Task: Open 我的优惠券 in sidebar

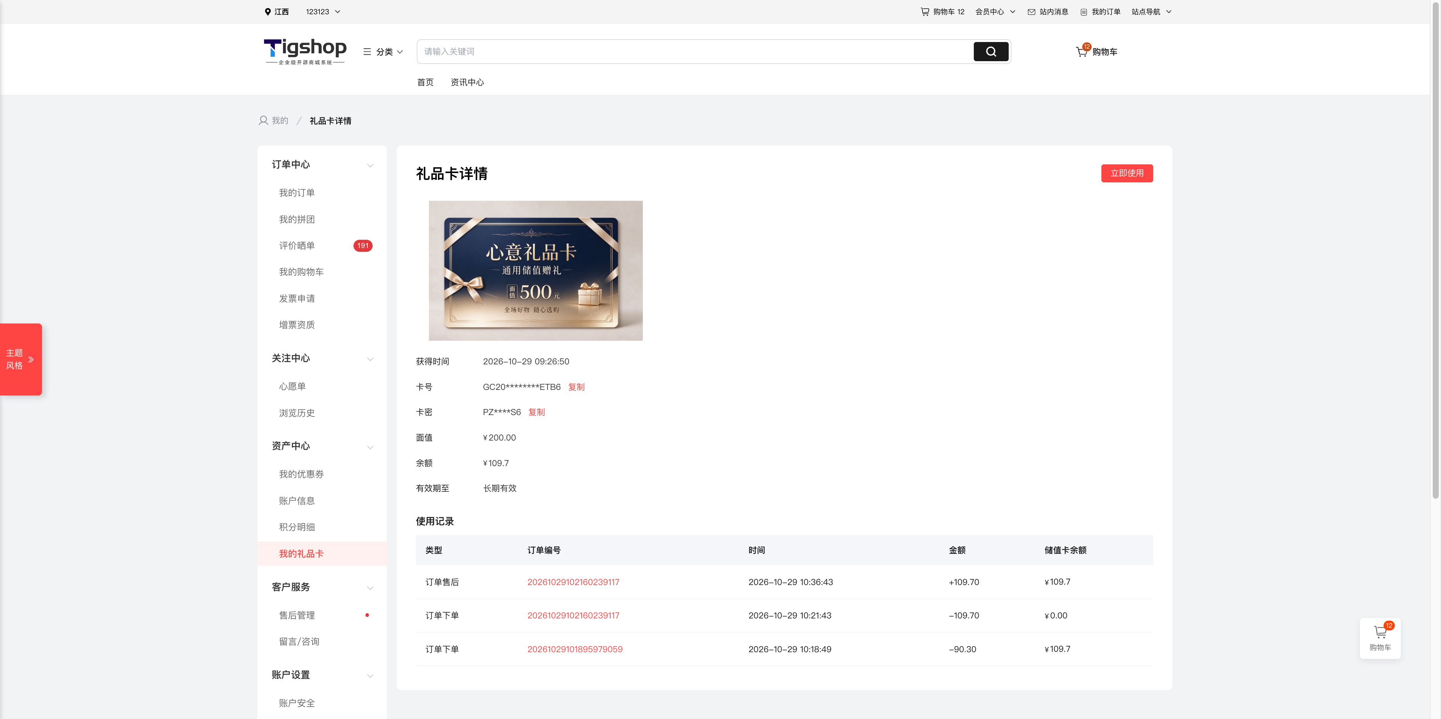Action: 301,474
